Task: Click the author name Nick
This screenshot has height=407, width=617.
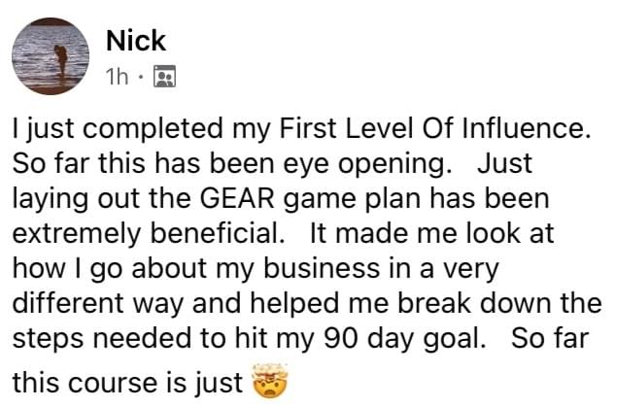Action: tap(135, 40)
